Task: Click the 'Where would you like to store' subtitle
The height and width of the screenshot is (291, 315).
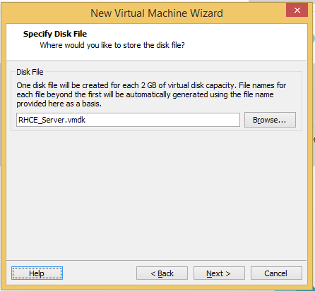Action: click(x=112, y=45)
